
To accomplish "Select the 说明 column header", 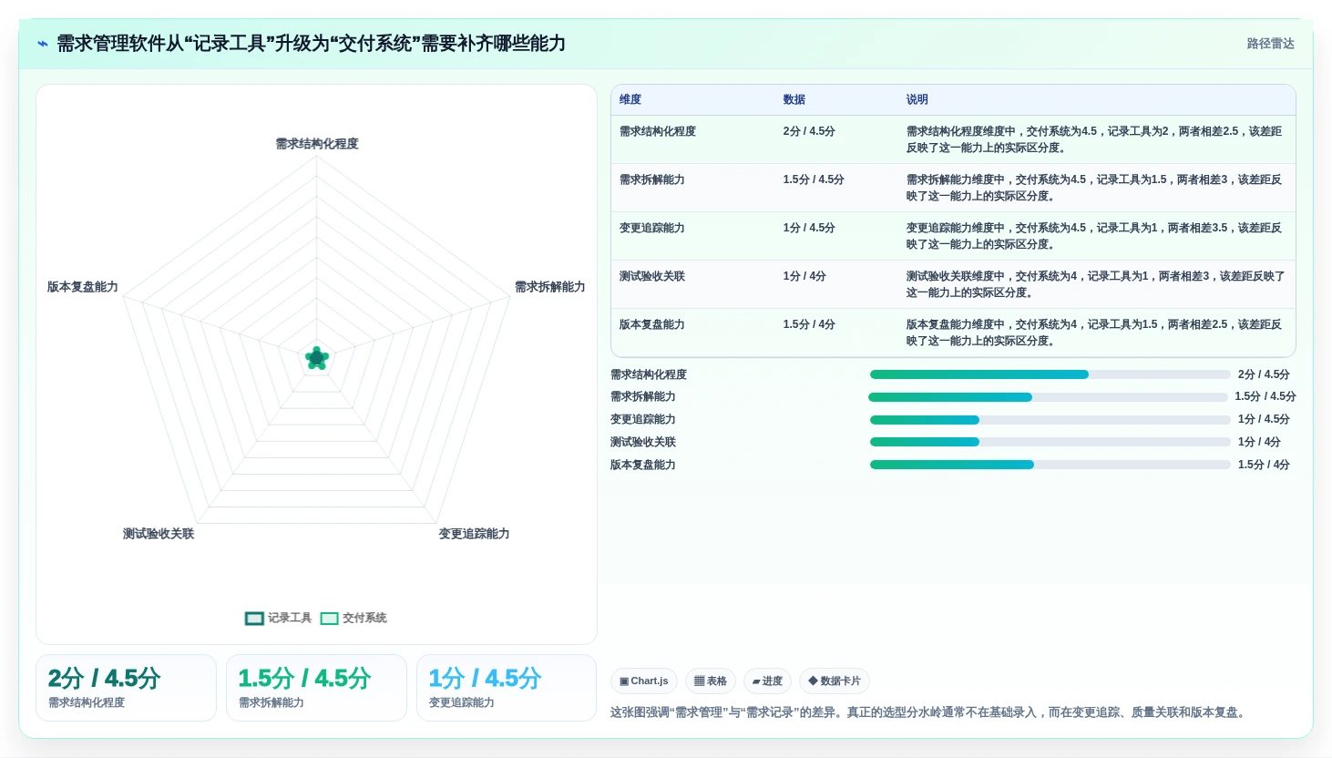I will (x=917, y=99).
